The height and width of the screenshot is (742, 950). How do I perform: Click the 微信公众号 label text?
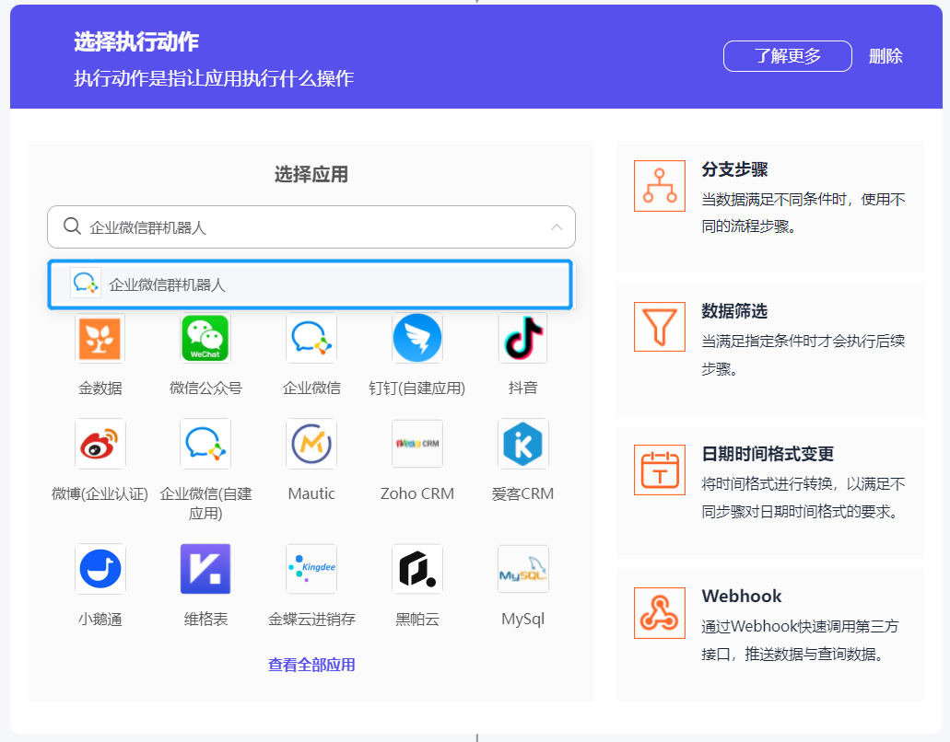pyautogui.click(x=205, y=388)
